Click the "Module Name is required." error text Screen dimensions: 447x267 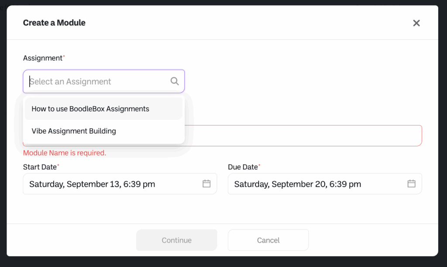point(65,153)
